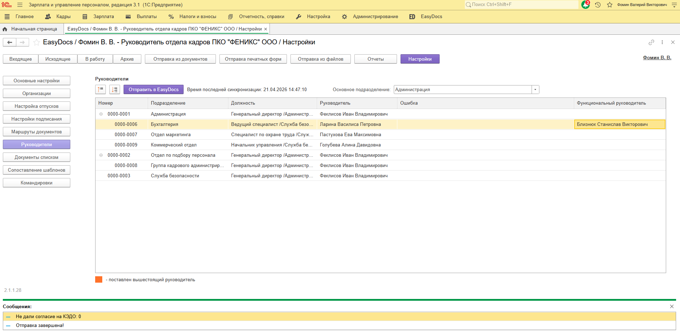Open the В работу tab

click(x=95, y=59)
